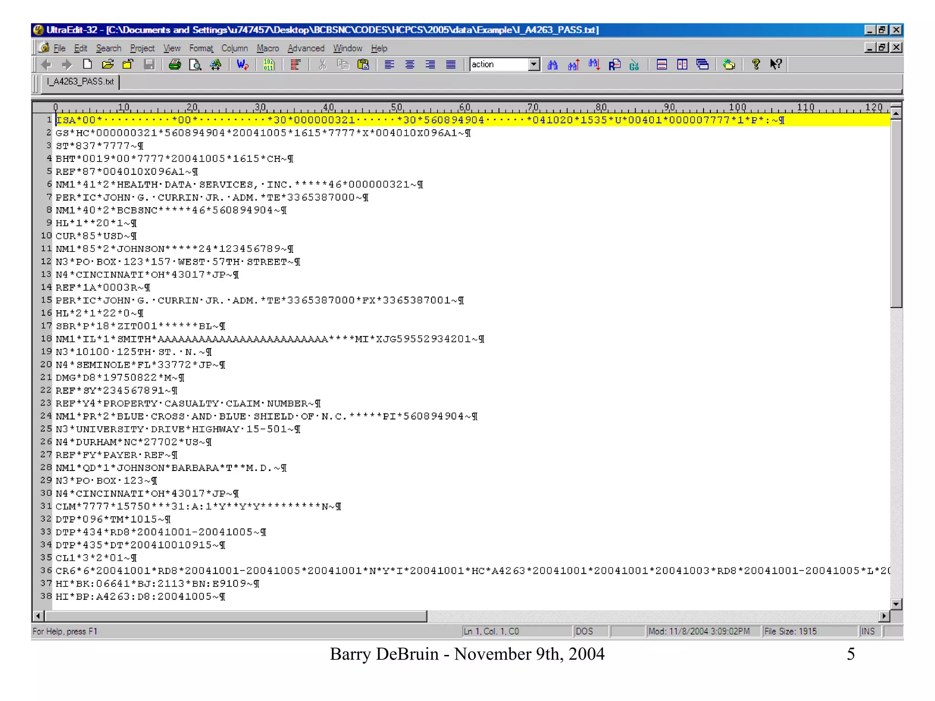Click inside the 'action' search combo box
This screenshot has height=701, width=935.
499,64
